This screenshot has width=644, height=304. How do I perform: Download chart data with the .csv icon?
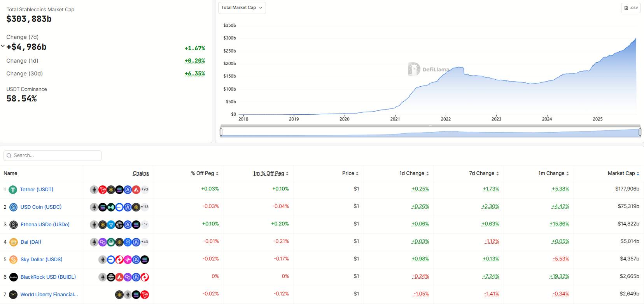630,8
